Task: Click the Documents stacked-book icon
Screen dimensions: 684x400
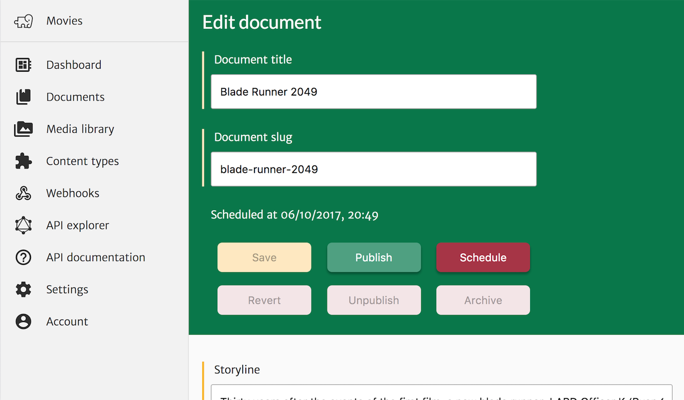Action: pos(23,97)
